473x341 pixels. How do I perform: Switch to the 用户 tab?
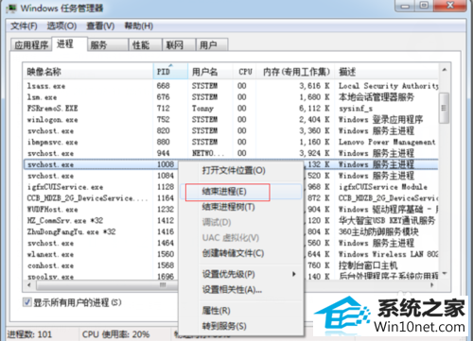coord(212,45)
